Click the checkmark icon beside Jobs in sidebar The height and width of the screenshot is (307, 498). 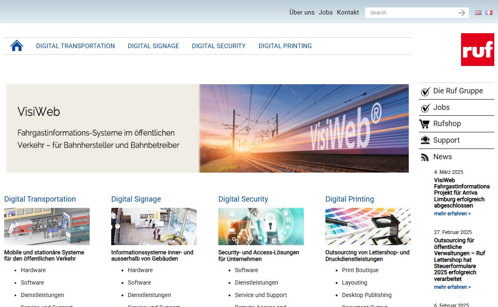click(x=425, y=108)
